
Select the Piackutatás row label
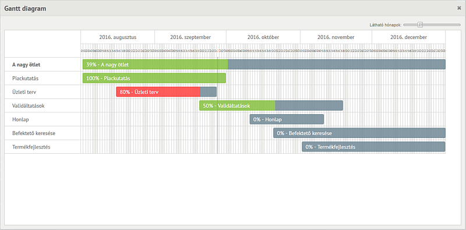coord(25,79)
